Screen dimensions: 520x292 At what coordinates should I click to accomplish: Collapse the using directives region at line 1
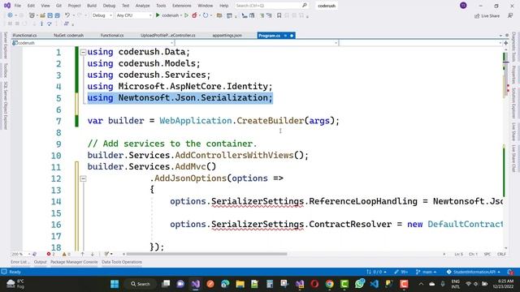(x=83, y=52)
